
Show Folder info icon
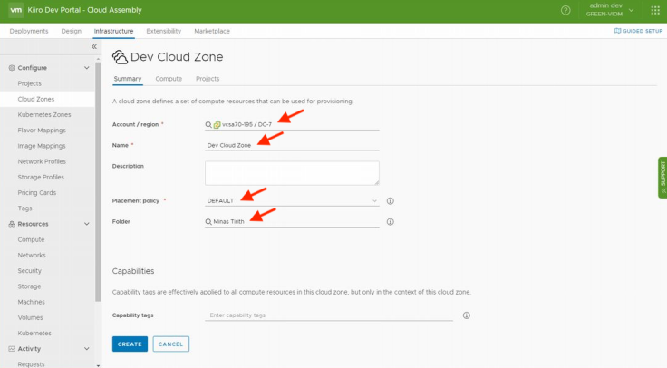(x=390, y=222)
